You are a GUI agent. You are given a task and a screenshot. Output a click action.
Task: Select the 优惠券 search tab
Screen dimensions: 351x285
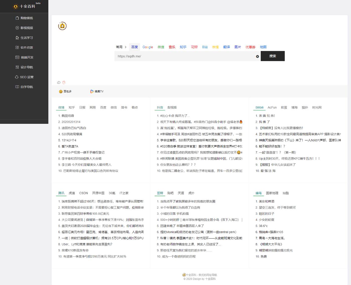point(250,47)
